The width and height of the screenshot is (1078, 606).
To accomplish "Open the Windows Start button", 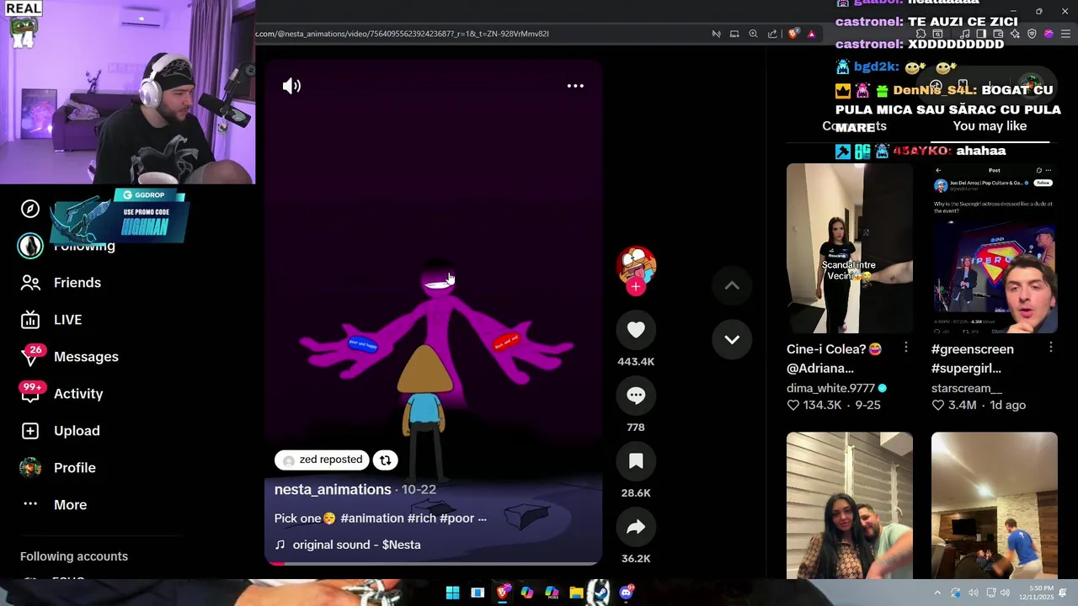I will point(452,593).
